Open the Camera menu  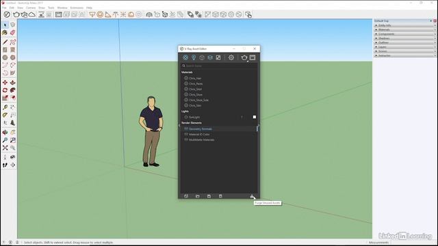pyautogui.click(x=31, y=8)
